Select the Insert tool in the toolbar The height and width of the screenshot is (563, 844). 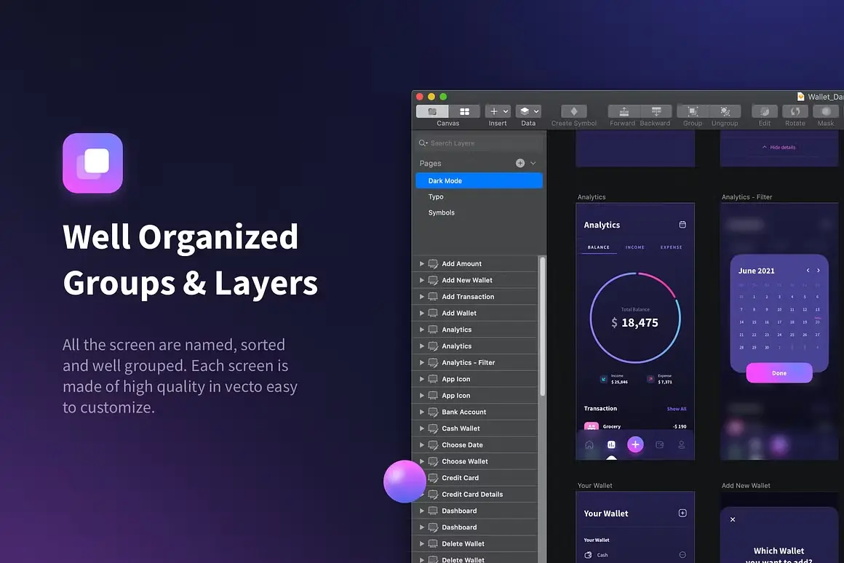(494, 111)
